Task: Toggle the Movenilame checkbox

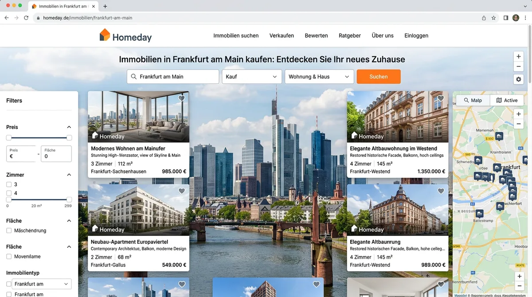Action: point(9,256)
